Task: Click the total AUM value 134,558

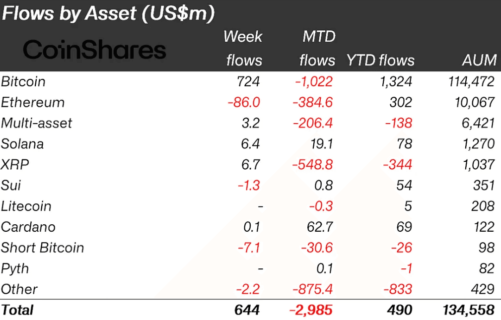Action: click(x=468, y=310)
